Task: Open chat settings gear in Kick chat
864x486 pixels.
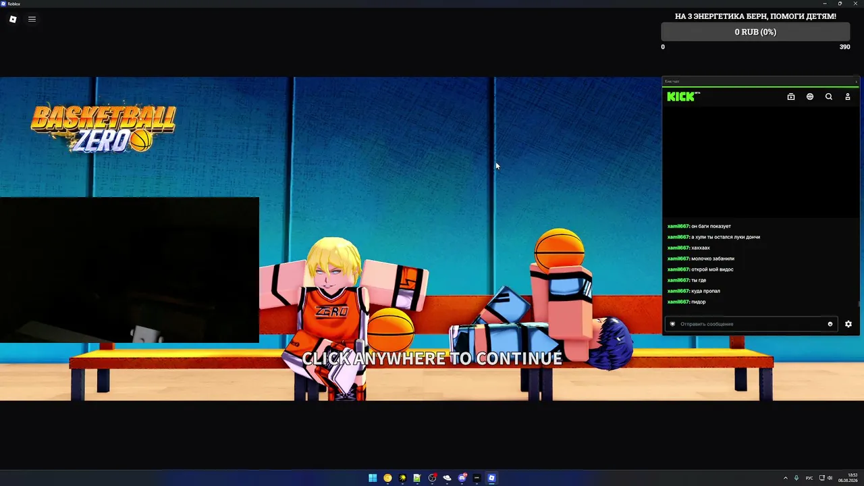Action: (848, 324)
